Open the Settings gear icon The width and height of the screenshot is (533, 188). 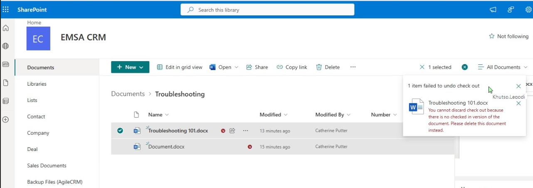(x=529, y=10)
